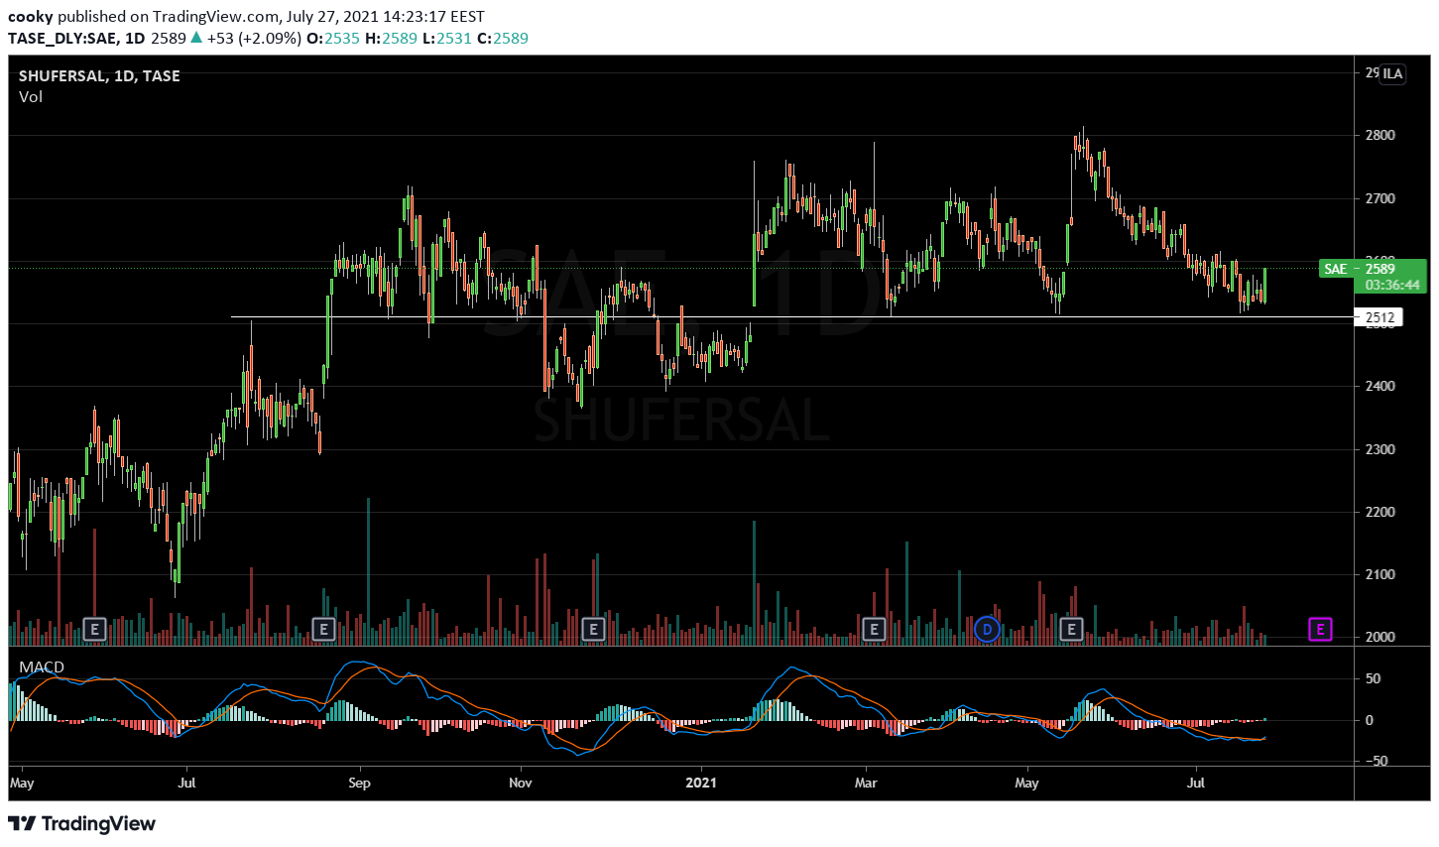1439x847 pixels.
Task: Click the +53 (+2.09%) change value
Action: tap(255, 39)
